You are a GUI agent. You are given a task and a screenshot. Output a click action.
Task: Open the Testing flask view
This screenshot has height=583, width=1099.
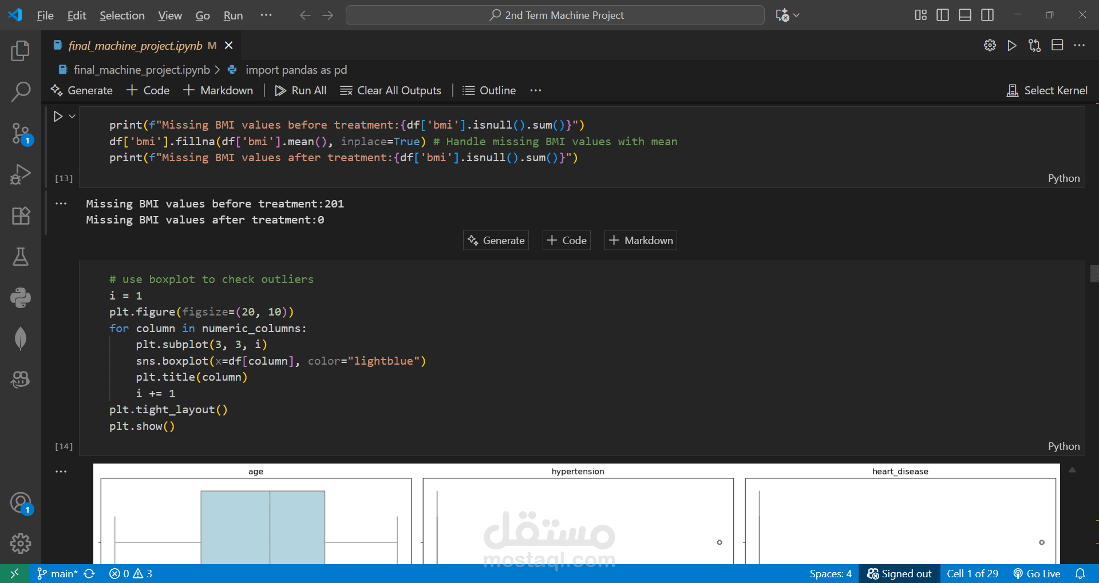click(x=21, y=257)
